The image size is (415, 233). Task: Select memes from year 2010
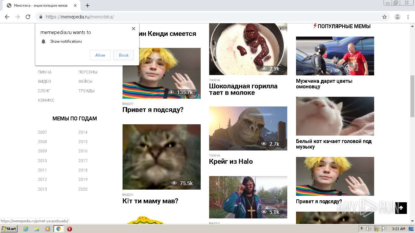tap(42, 161)
